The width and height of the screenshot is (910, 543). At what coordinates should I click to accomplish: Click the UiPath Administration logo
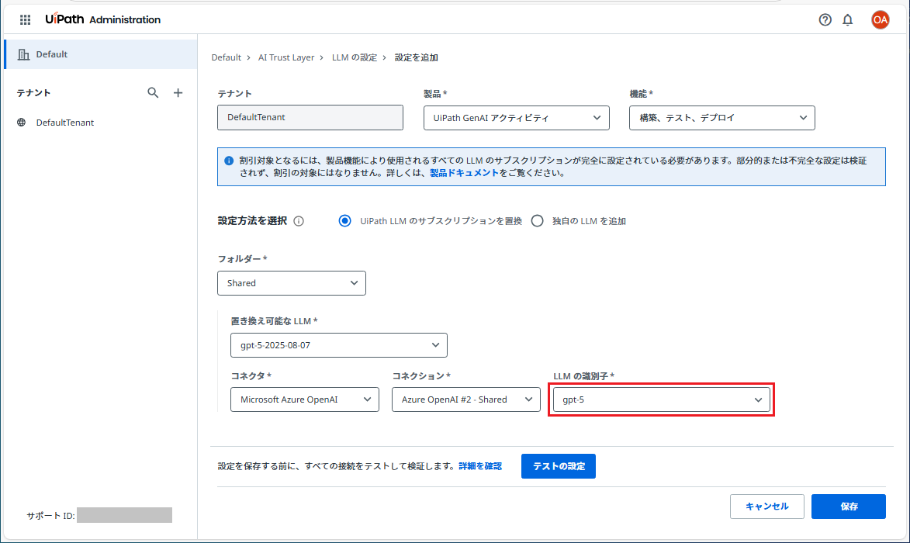coord(102,19)
